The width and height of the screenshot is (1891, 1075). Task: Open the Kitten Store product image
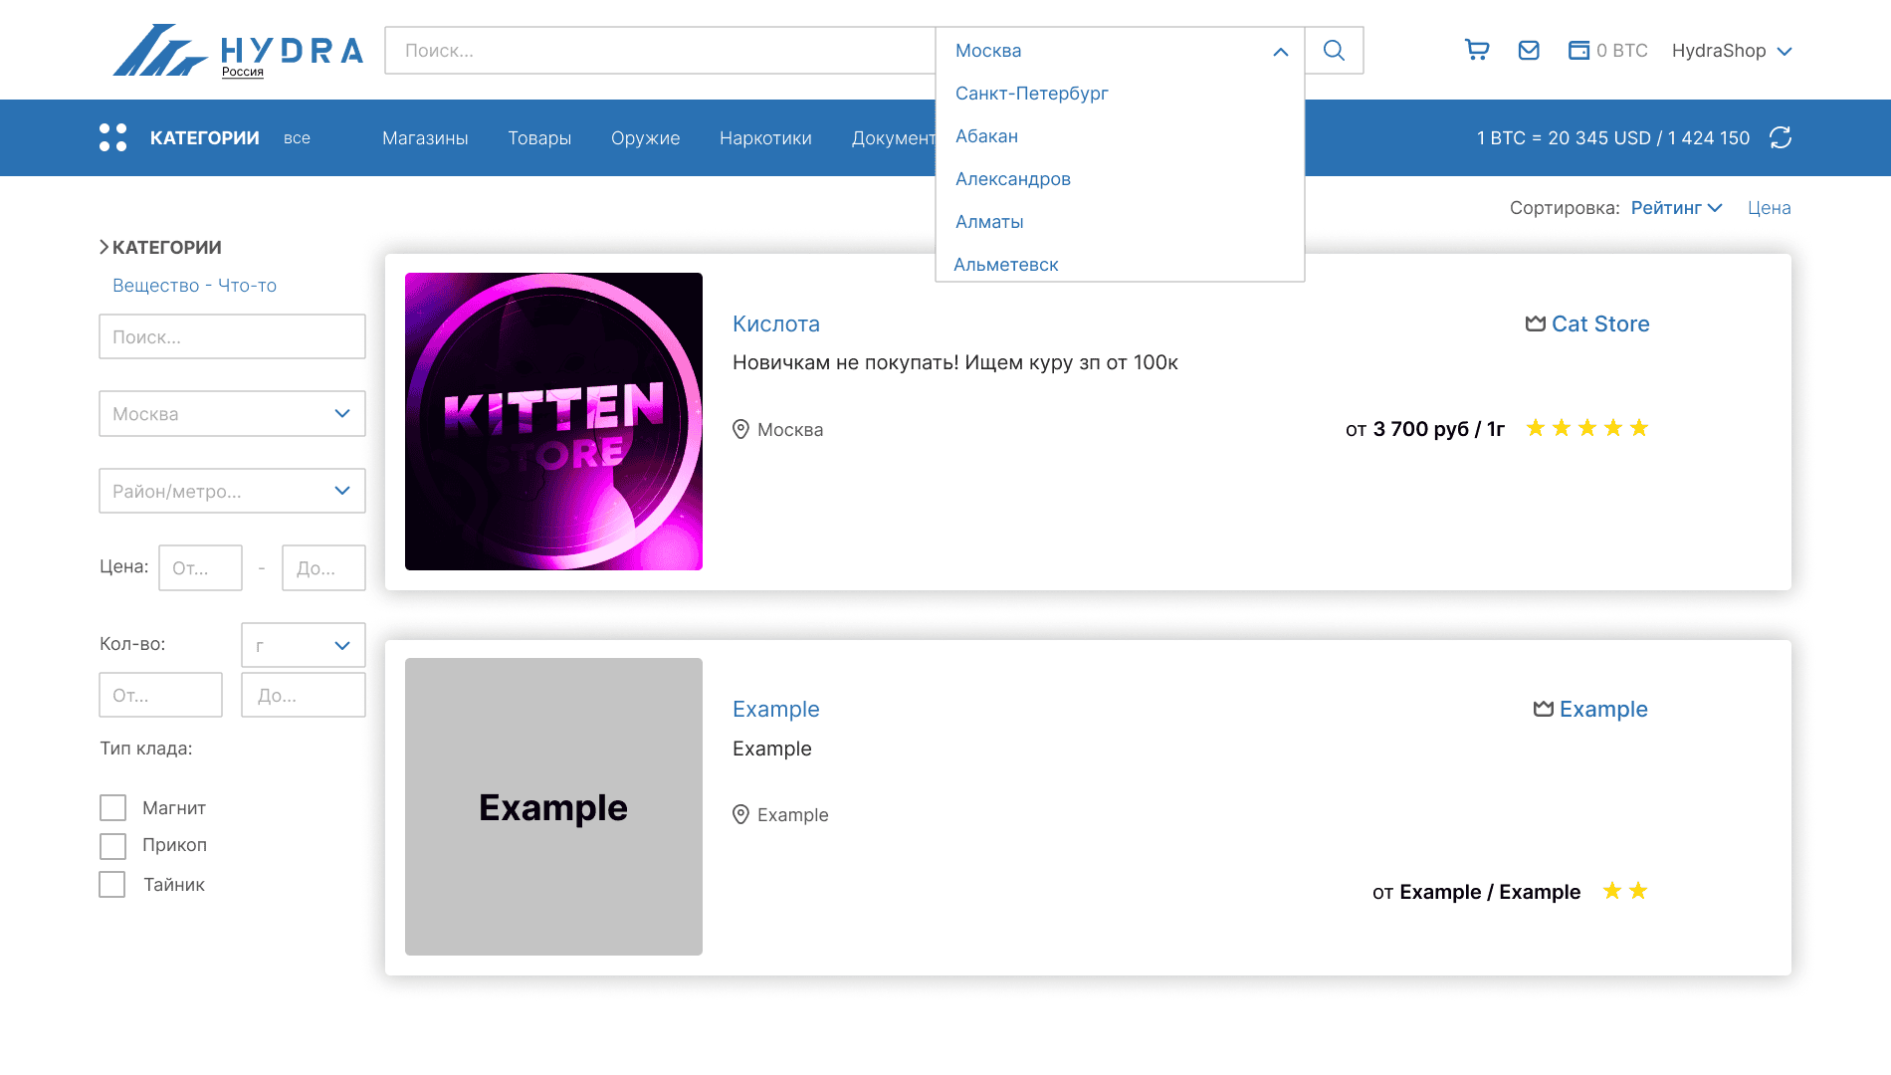point(553,421)
